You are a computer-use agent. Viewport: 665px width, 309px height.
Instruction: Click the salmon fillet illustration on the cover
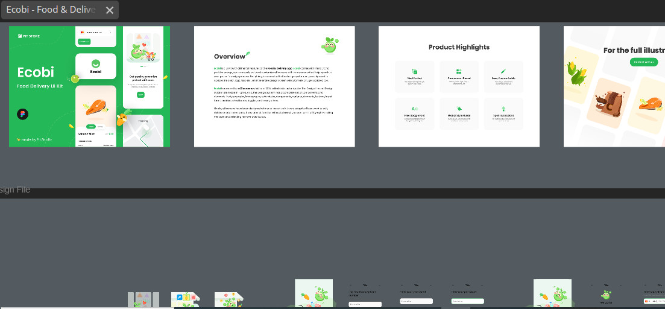pos(96,108)
